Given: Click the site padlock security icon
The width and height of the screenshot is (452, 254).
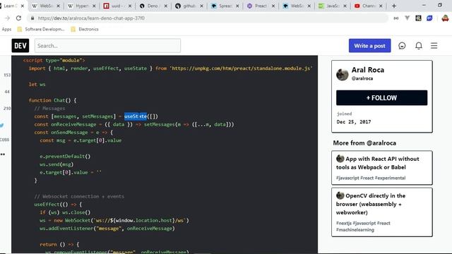Looking at the screenshot, I should coord(32,18).
